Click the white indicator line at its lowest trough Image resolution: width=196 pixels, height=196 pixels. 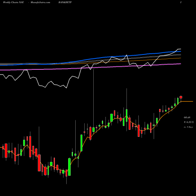coord(67,88)
